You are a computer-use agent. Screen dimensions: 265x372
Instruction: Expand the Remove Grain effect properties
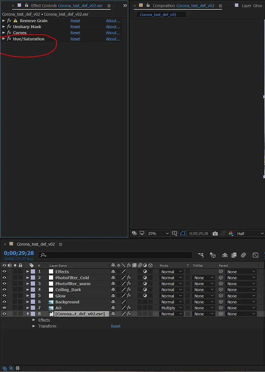tap(4, 20)
